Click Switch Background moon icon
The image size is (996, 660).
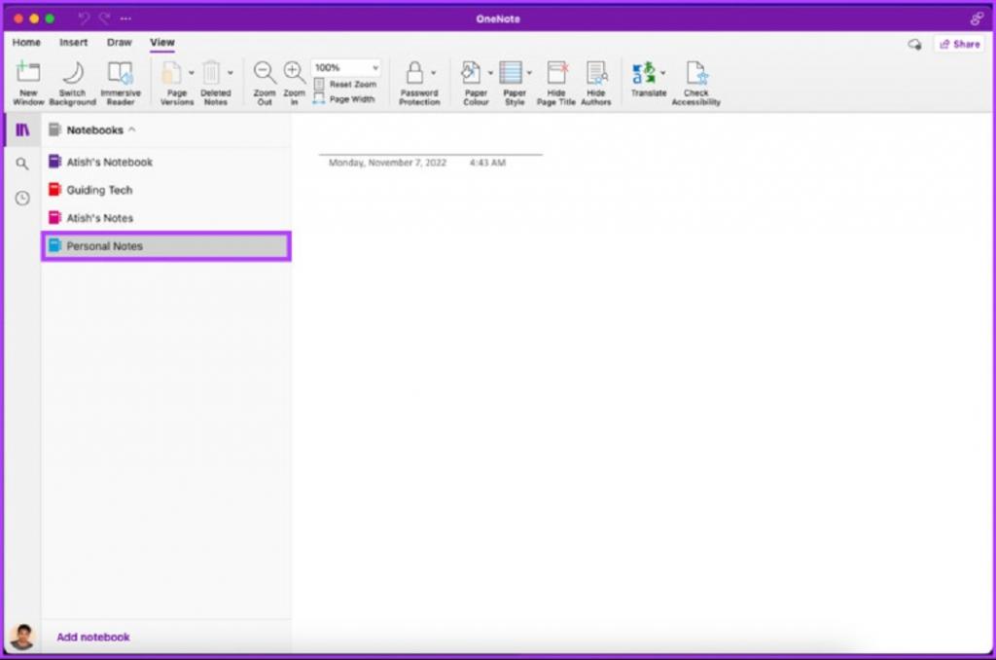(x=72, y=72)
